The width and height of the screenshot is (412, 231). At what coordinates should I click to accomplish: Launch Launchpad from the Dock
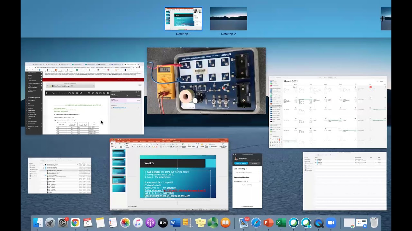click(x=50, y=223)
